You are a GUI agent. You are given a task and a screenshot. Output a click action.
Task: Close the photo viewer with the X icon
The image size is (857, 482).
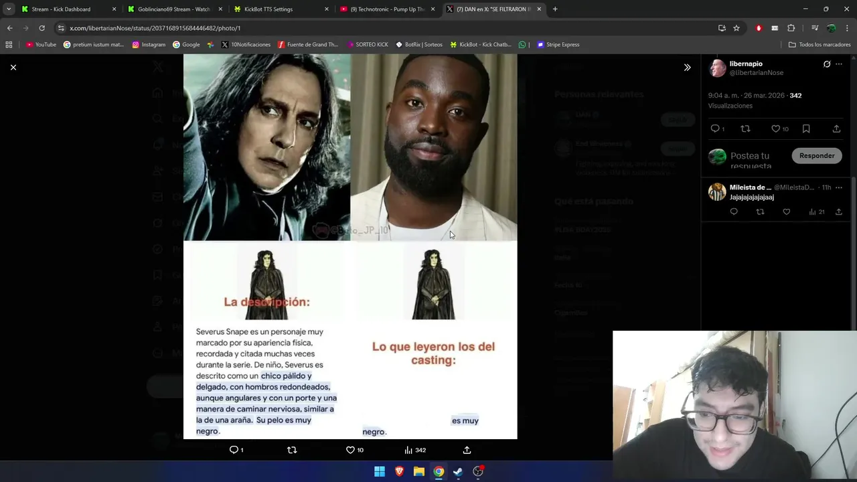click(13, 67)
